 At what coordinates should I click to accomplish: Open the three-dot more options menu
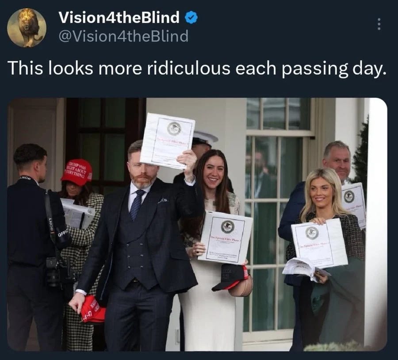coord(379,24)
